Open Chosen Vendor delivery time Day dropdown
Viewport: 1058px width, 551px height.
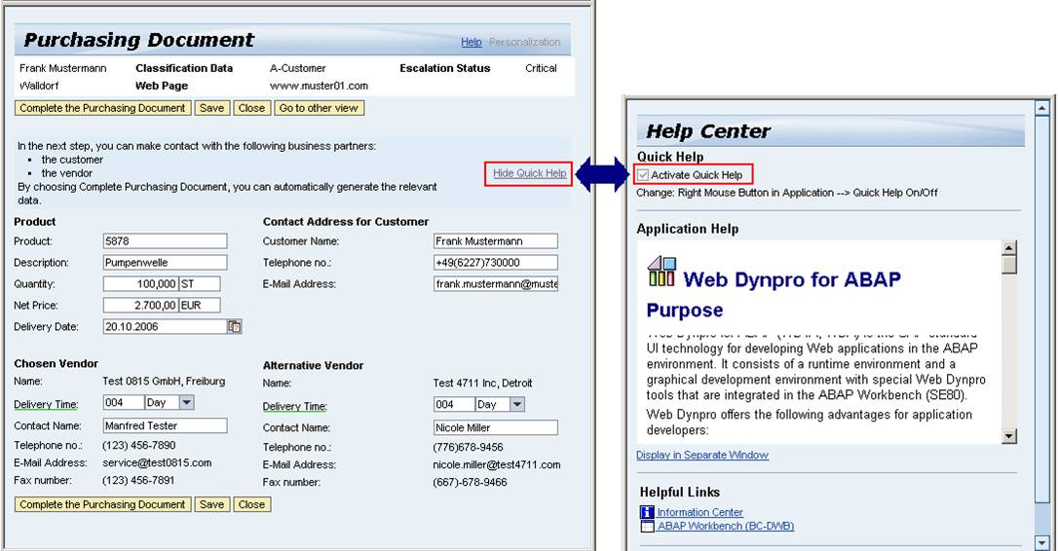tap(187, 403)
